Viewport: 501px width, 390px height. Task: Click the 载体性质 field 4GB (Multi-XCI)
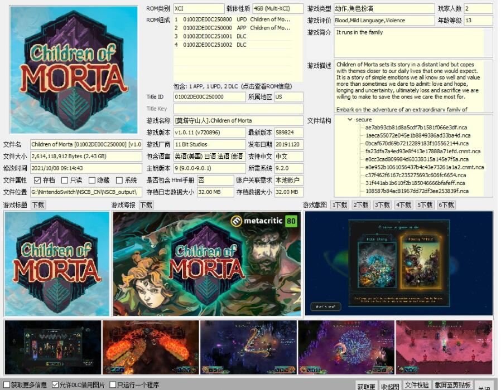tap(278, 8)
